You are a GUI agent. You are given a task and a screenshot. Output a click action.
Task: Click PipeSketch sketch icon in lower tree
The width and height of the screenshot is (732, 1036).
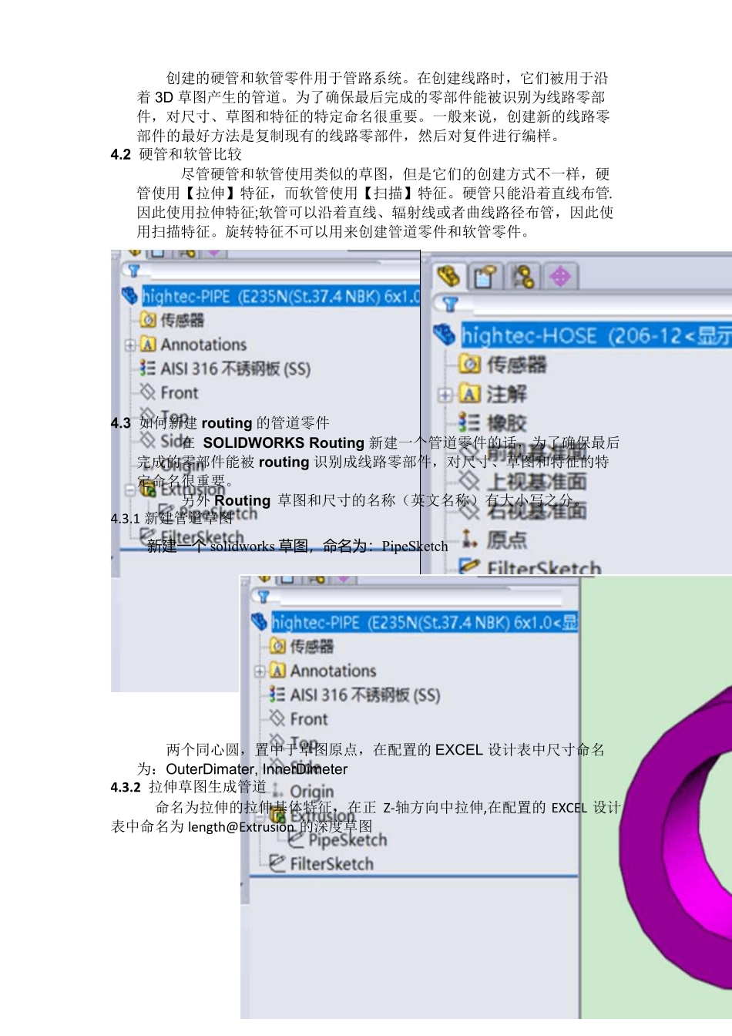pos(297,839)
